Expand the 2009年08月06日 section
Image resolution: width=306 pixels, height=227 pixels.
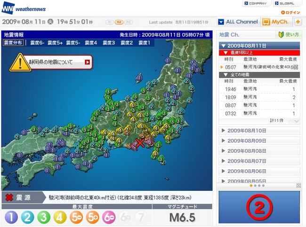pos(259,171)
